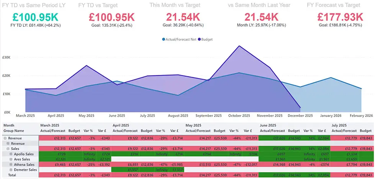Expand the Apollo Sales row
Screen dimensions: 375x179
(x=10, y=154)
